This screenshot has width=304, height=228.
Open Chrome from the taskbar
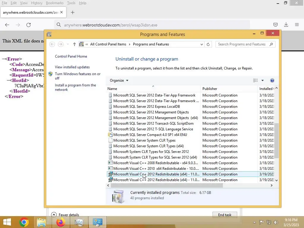pos(24,222)
